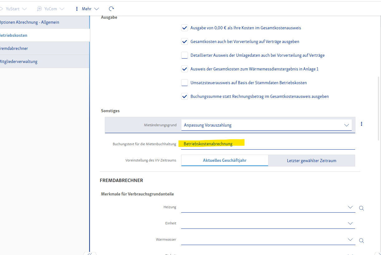Enable Umsatzsteuerausweis auf Basis der Stammdaten

[x=184, y=83]
